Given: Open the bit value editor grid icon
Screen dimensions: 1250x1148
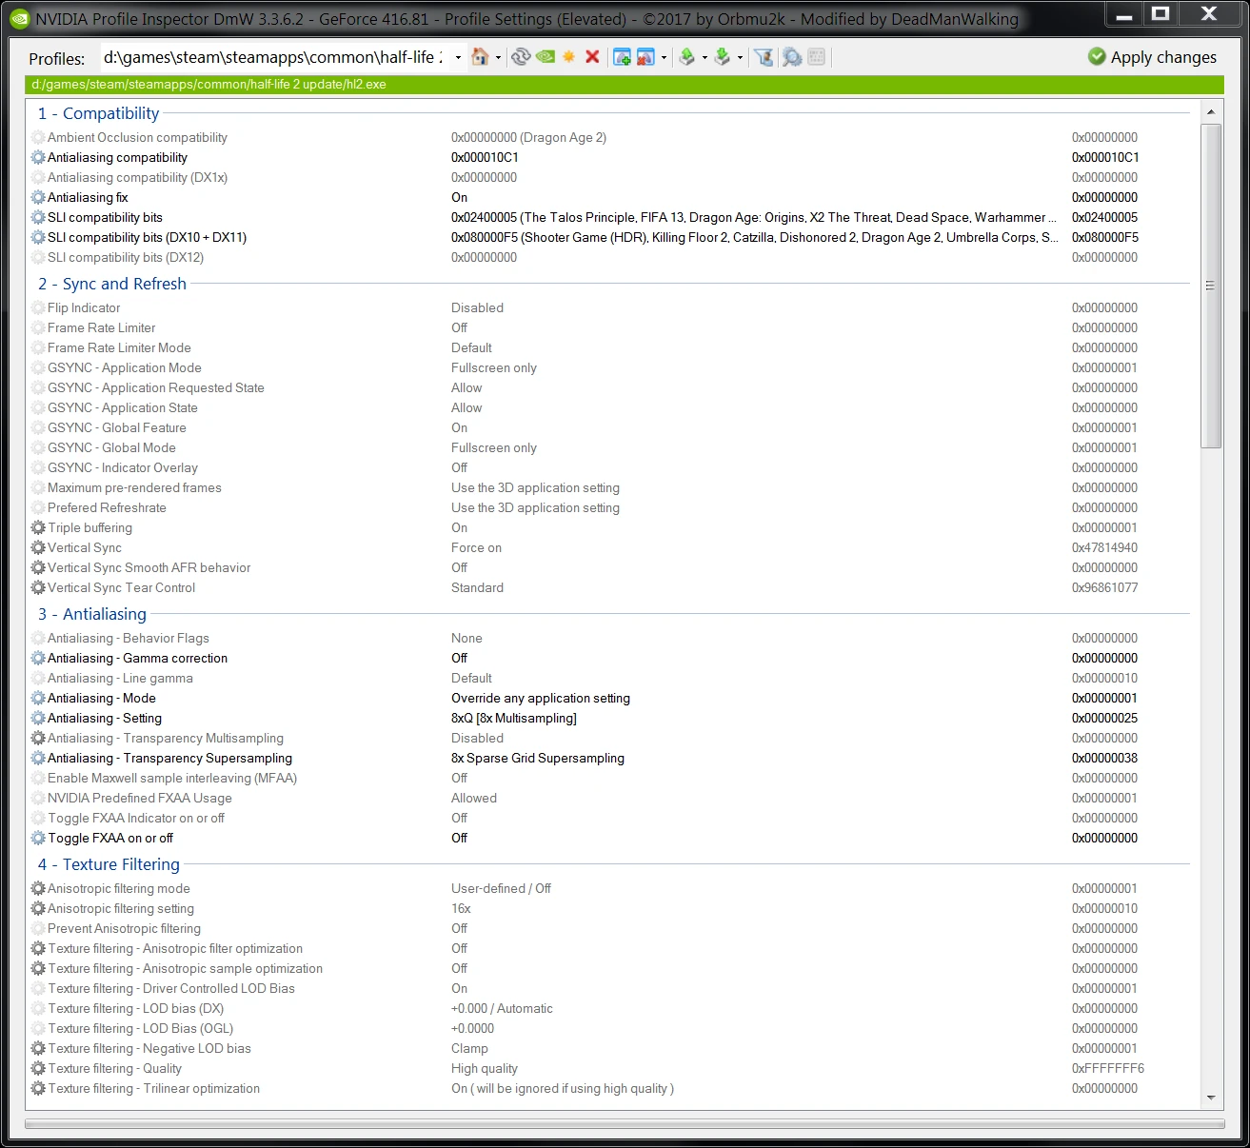Looking at the screenshot, I should [816, 57].
